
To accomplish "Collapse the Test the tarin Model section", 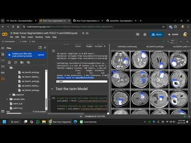I will pyautogui.click(x=52, y=89).
